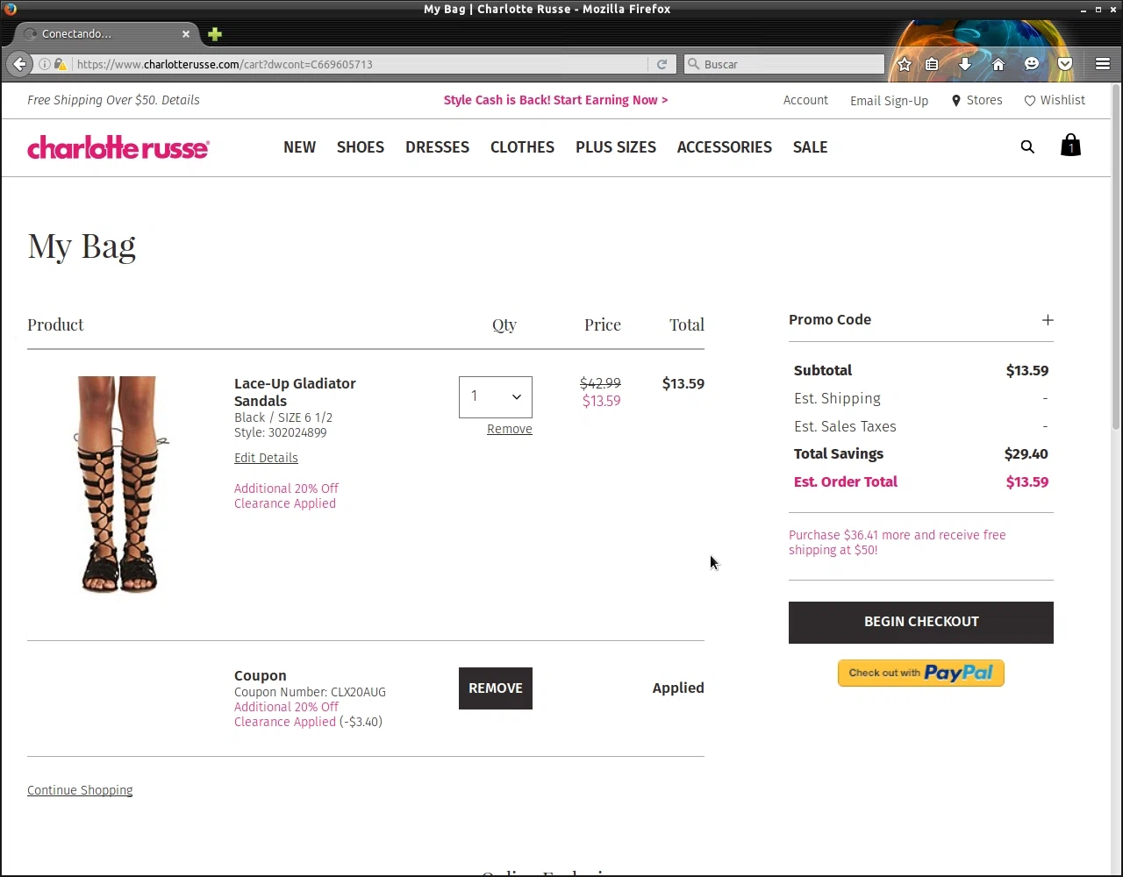Click BEGIN CHECKOUT button
Screen dimensions: 1123x877
921,623
